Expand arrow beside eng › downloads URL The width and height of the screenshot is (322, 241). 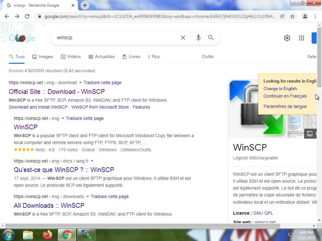(88, 196)
